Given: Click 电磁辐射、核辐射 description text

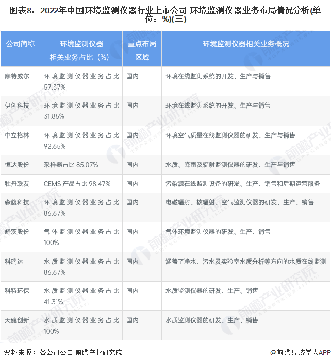Looking at the screenshot, I should pos(240,202).
